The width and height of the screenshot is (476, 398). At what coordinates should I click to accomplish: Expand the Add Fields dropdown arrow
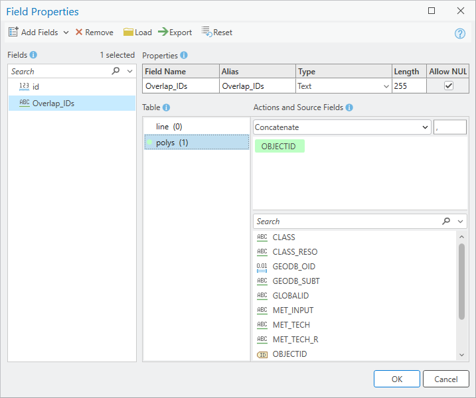[x=66, y=33]
